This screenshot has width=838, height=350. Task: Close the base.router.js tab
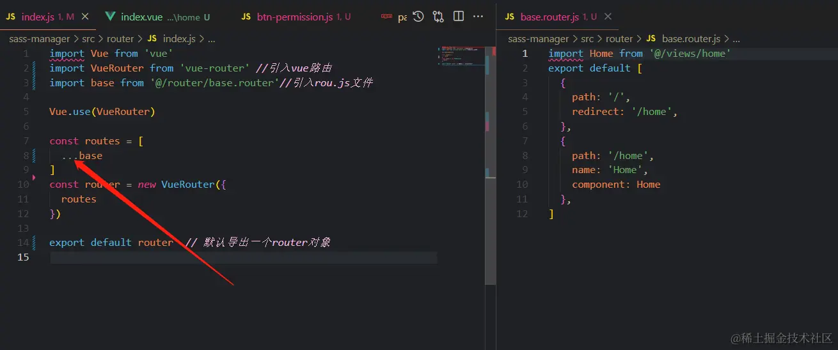(x=608, y=17)
